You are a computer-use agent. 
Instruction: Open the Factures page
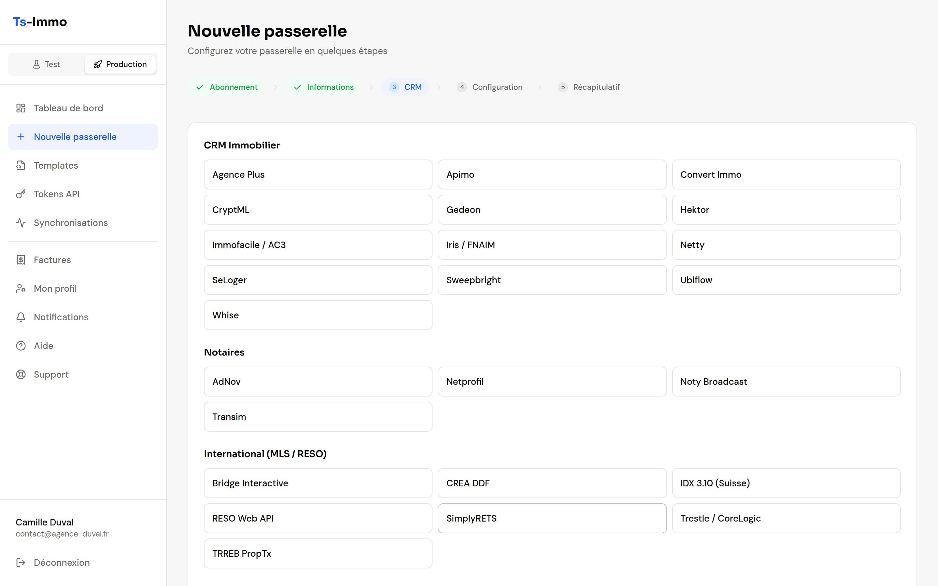(83, 260)
